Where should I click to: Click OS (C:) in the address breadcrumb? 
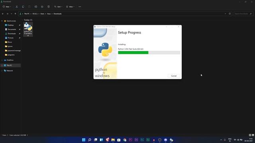pos(35,14)
